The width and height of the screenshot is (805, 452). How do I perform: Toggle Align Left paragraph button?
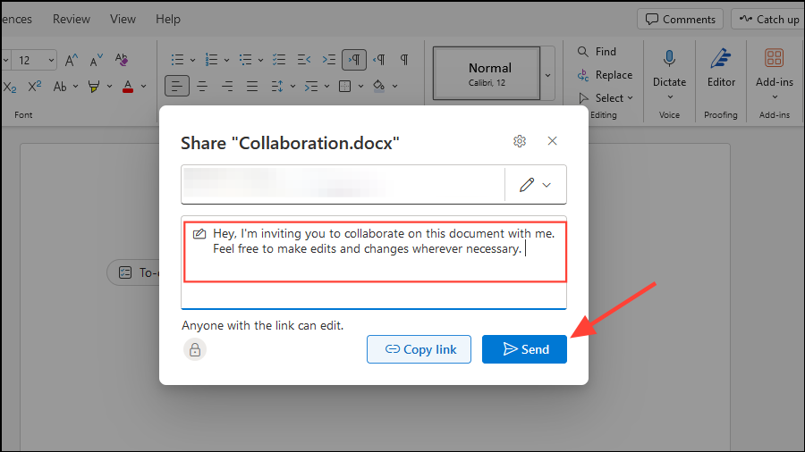pyautogui.click(x=177, y=87)
